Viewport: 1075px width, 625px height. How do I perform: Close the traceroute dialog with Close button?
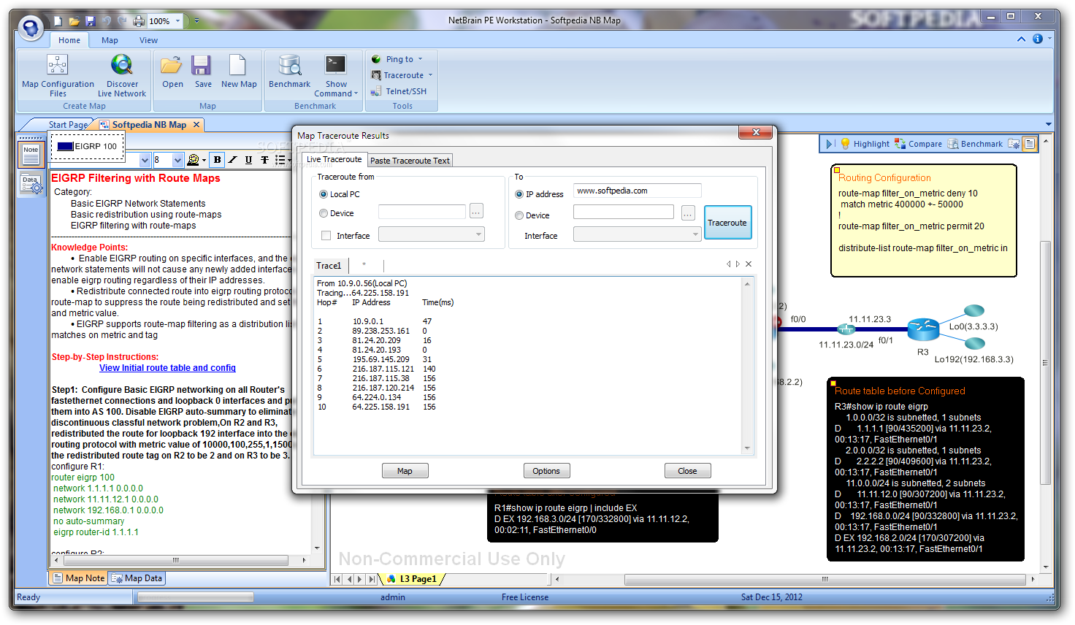tap(687, 471)
